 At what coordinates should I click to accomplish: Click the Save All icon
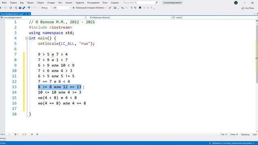click(24, 8)
